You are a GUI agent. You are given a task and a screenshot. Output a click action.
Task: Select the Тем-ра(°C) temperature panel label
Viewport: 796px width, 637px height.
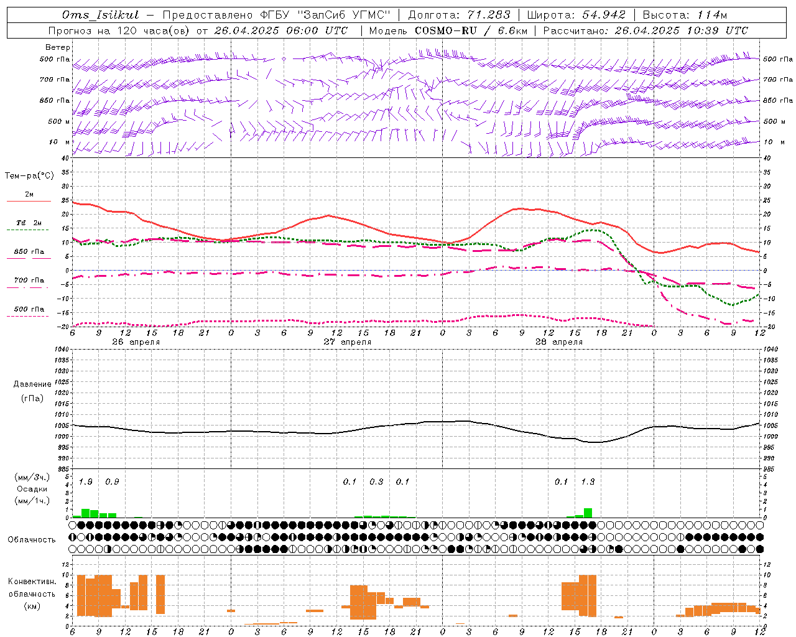pos(29,176)
